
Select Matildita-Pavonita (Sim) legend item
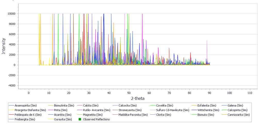click(x=133, y=115)
